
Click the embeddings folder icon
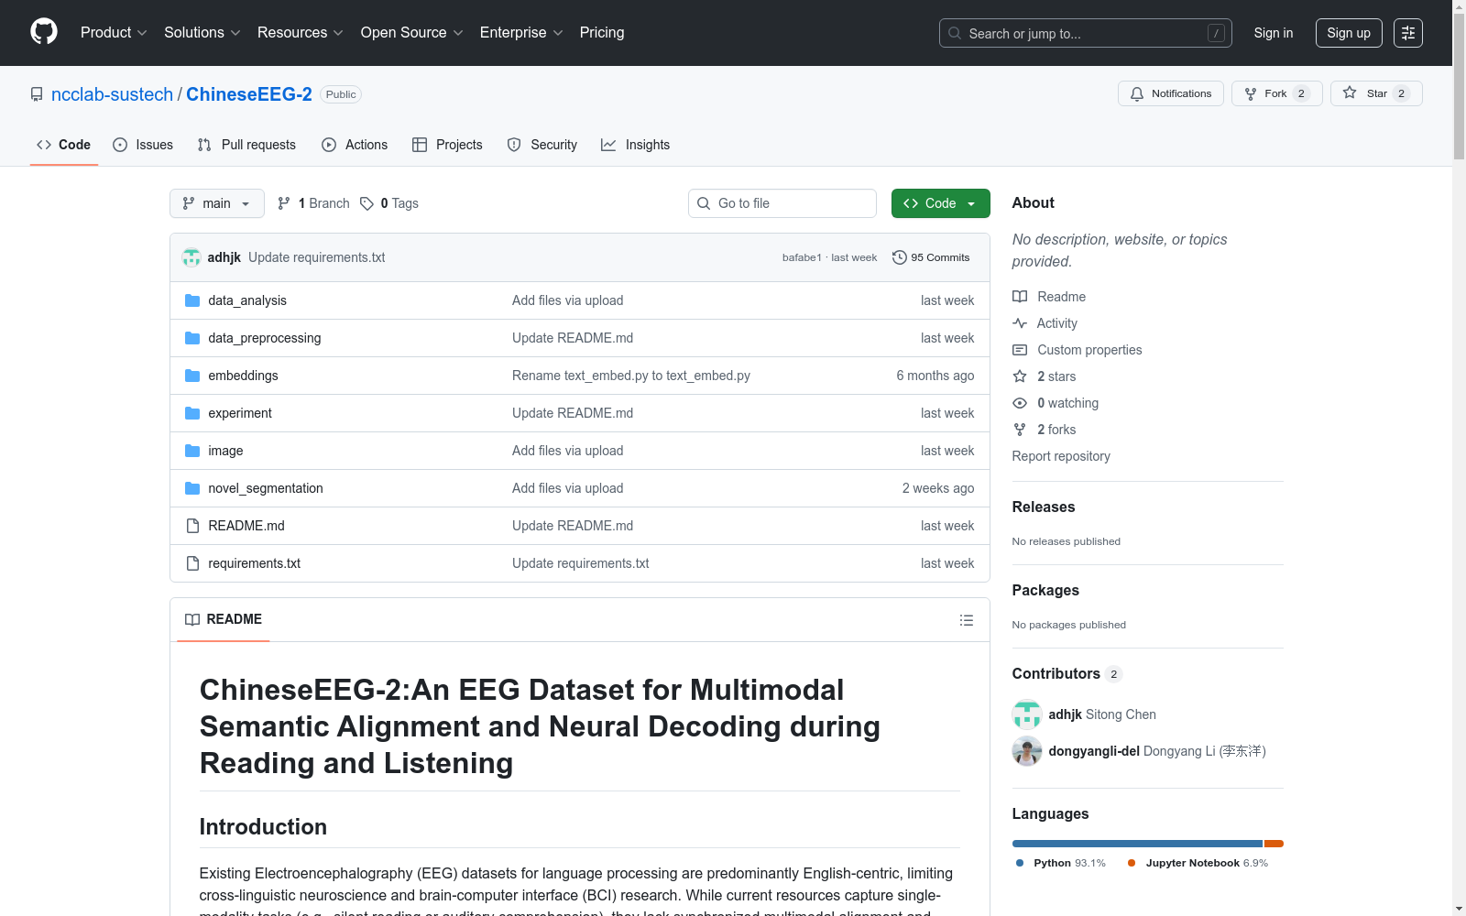click(192, 376)
